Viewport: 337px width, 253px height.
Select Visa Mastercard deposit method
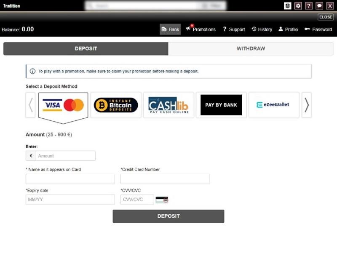(63, 105)
